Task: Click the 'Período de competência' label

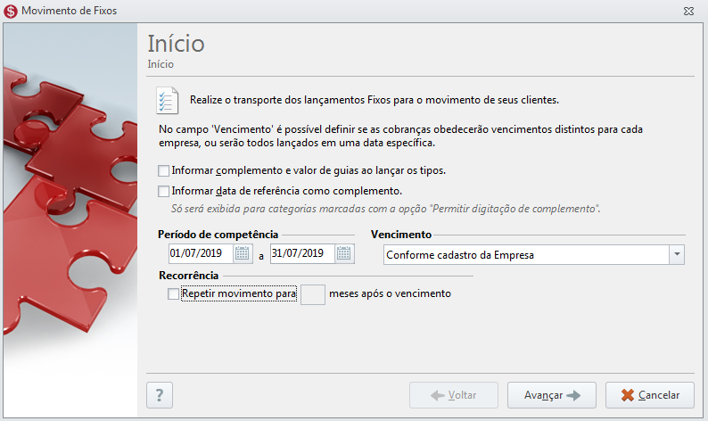Action: pyautogui.click(x=218, y=235)
